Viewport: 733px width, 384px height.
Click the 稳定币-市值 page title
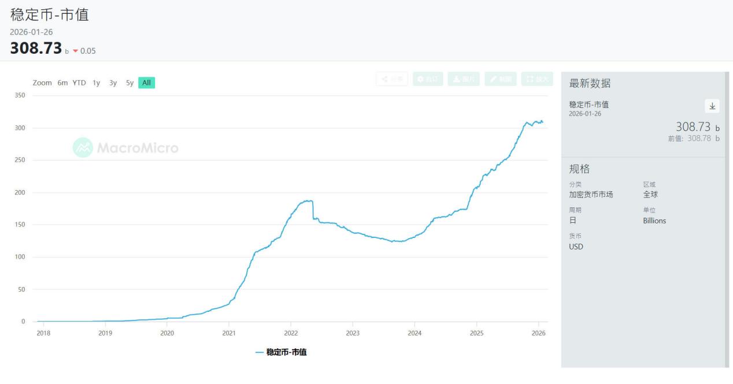(50, 15)
